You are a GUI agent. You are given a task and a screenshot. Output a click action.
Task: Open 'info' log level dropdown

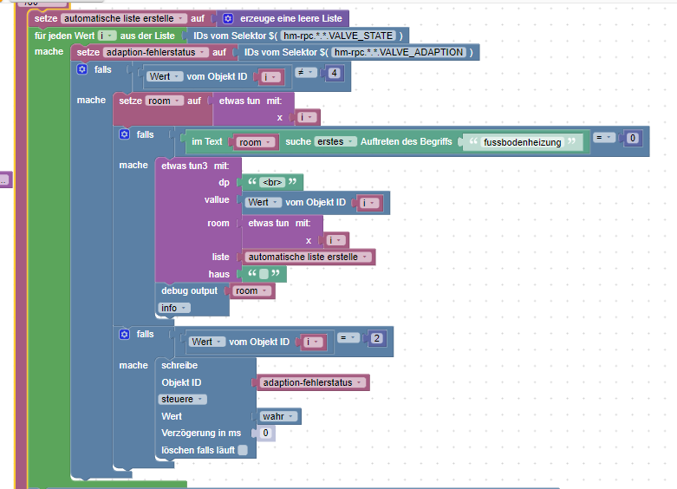pyautogui.click(x=174, y=308)
